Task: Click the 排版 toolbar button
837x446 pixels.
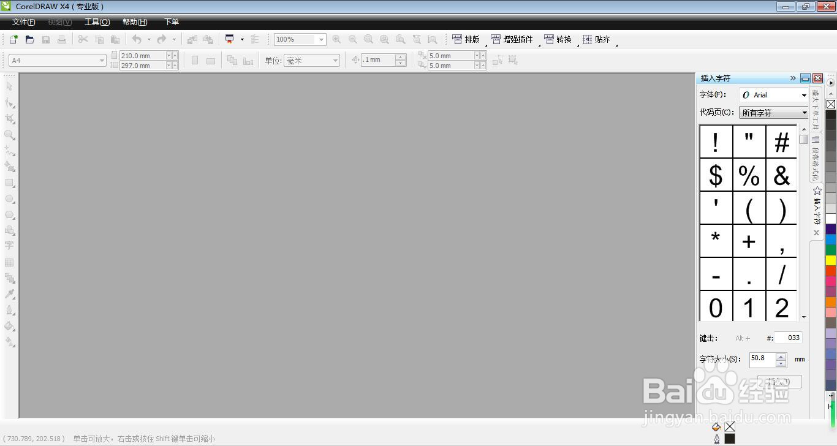Action: 466,39
